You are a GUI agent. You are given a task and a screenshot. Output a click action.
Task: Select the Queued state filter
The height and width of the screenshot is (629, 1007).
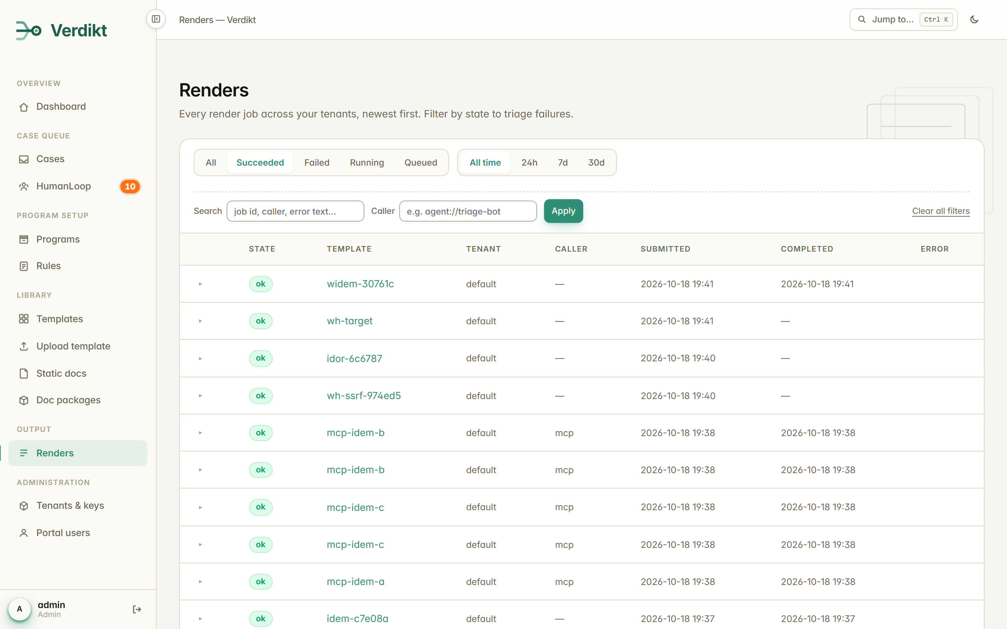tap(421, 162)
